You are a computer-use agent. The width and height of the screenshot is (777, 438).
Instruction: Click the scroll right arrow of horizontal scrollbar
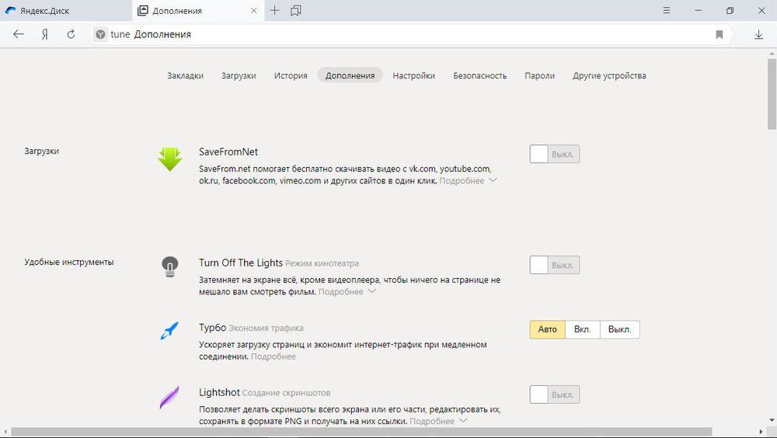pos(761,432)
